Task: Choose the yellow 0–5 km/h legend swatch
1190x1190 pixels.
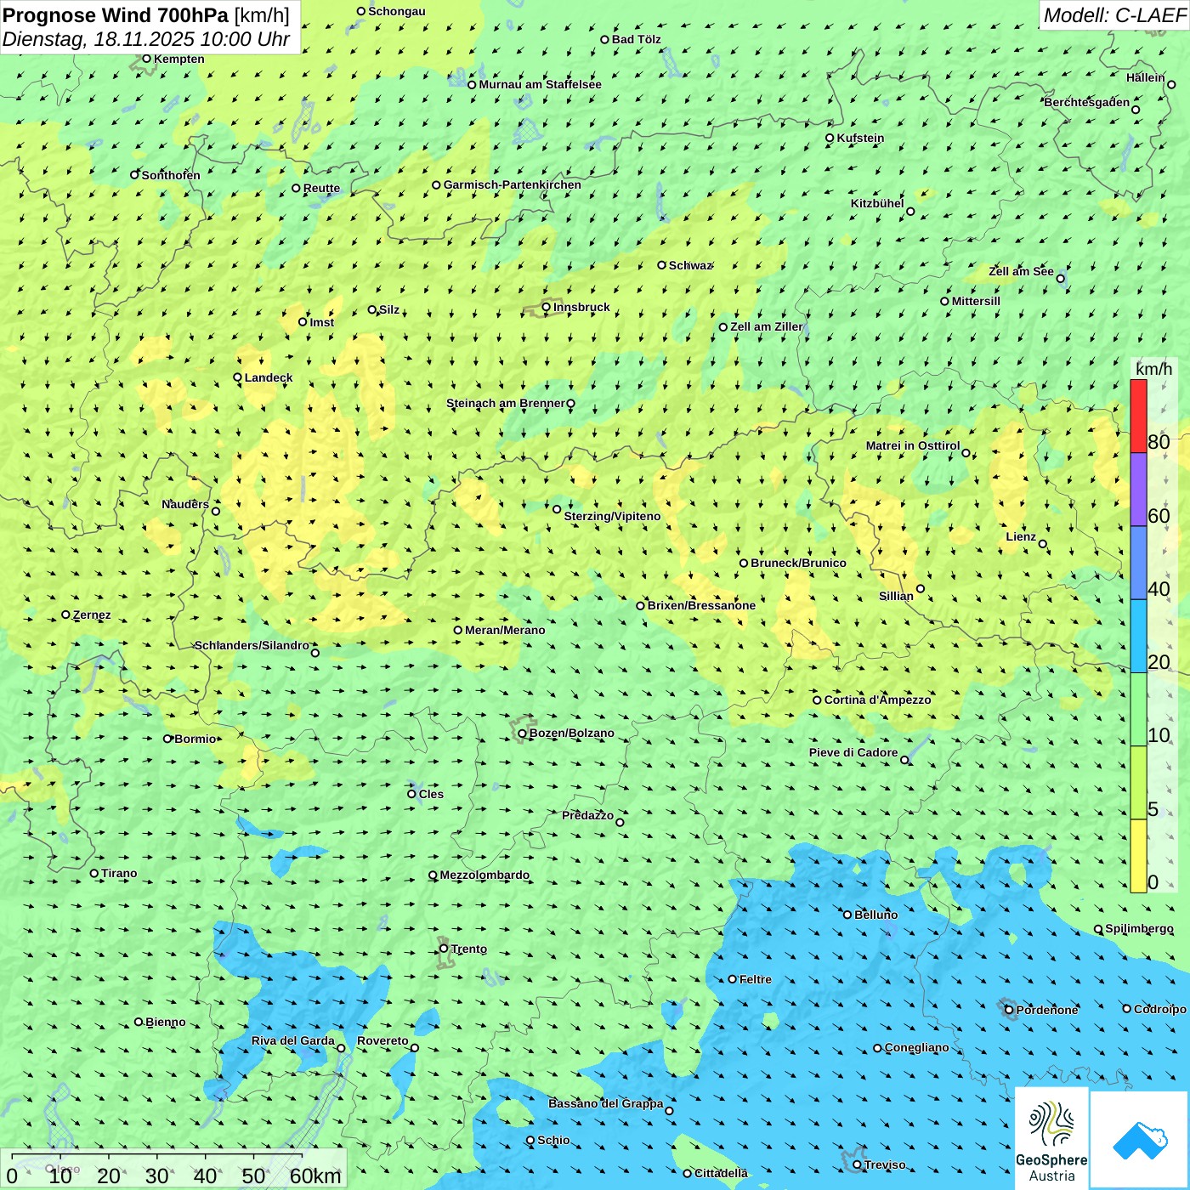Action: (x=1138, y=856)
